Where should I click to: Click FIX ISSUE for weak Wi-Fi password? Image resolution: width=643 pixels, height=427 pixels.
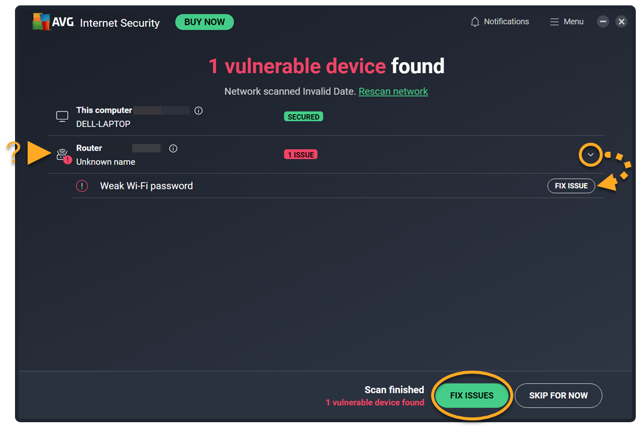pyautogui.click(x=571, y=186)
